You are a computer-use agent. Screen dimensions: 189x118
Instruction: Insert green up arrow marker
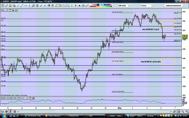click(72, 6)
